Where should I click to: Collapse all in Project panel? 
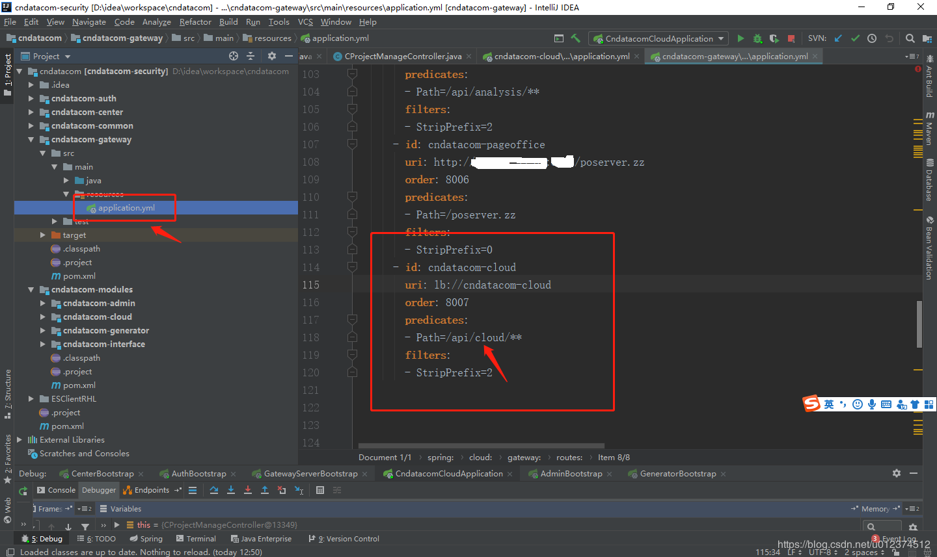[251, 56]
